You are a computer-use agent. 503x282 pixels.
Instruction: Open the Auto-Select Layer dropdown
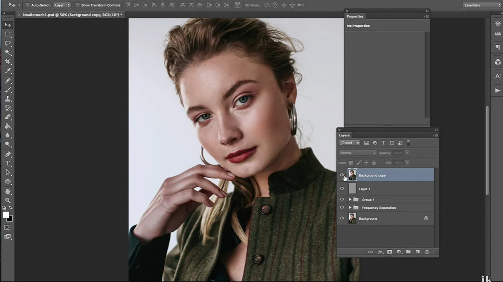pos(62,5)
